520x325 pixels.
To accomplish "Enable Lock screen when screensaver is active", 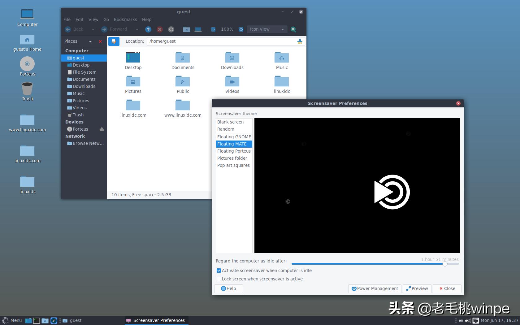I will click(219, 279).
